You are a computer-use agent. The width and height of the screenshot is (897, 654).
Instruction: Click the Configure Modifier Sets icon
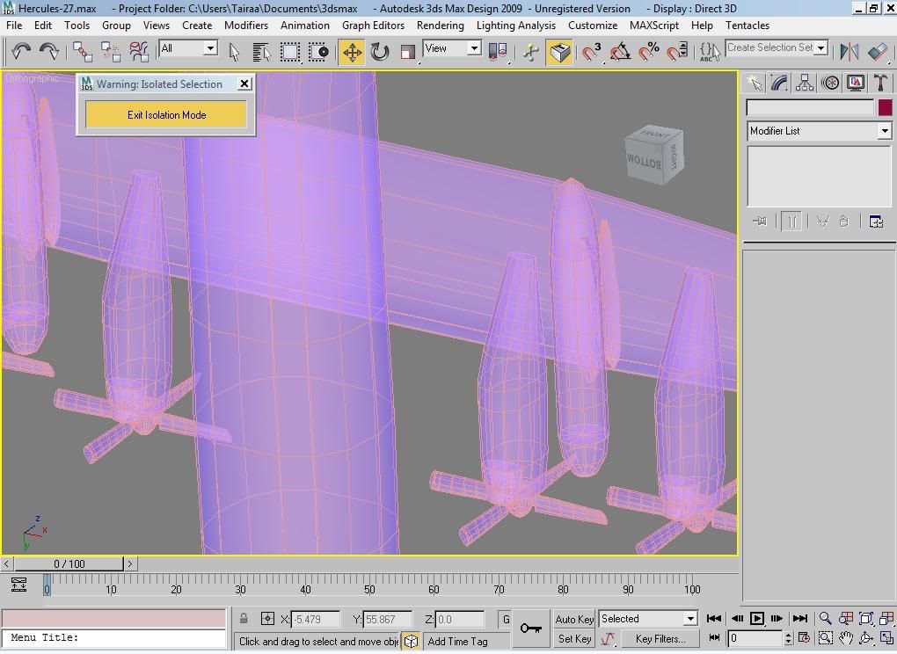coord(876,222)
